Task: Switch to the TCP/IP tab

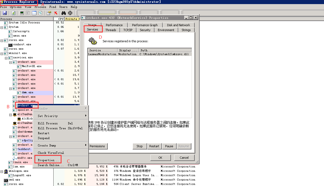Action: (x=128, y=30)
